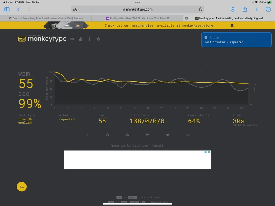Image resolution: width=275 pixels, height=206 pixels.
Task: Reload the page in address bar
Action: tap(200, 9)
